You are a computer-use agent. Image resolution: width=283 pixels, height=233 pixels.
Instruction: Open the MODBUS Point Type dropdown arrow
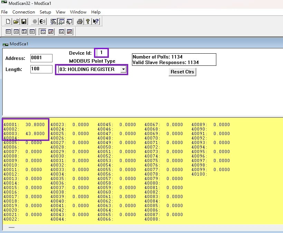click(123, 70)
